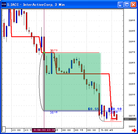
Task: Click the 3840 price axis label
Action: (132, 84)
